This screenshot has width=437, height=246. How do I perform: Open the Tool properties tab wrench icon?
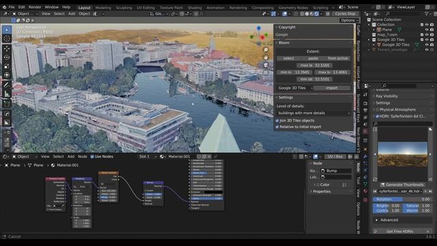click(365, 94)
